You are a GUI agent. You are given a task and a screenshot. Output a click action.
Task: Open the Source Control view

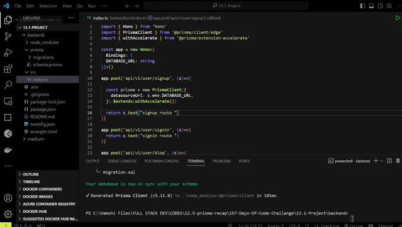(x=8, y=36)
